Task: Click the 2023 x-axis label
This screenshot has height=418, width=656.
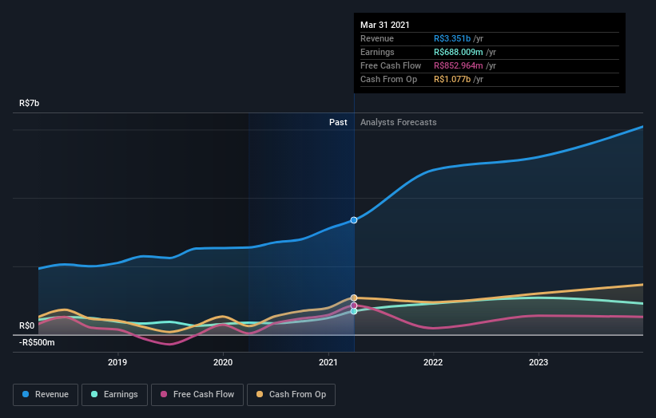Action: (x=539, y=362)
